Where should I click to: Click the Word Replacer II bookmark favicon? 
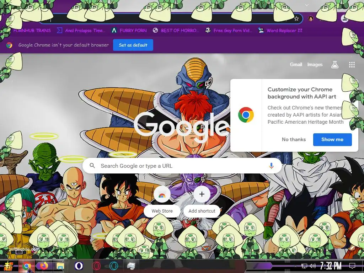261,30
